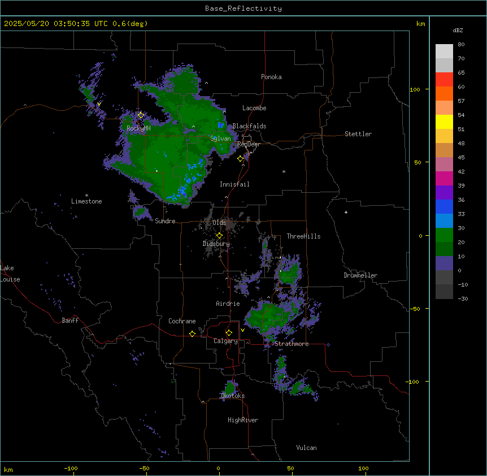Click the yellow diamond marker south of RedDeer
The width and height of the screenshot is (487, 476).
coord(240,159)
